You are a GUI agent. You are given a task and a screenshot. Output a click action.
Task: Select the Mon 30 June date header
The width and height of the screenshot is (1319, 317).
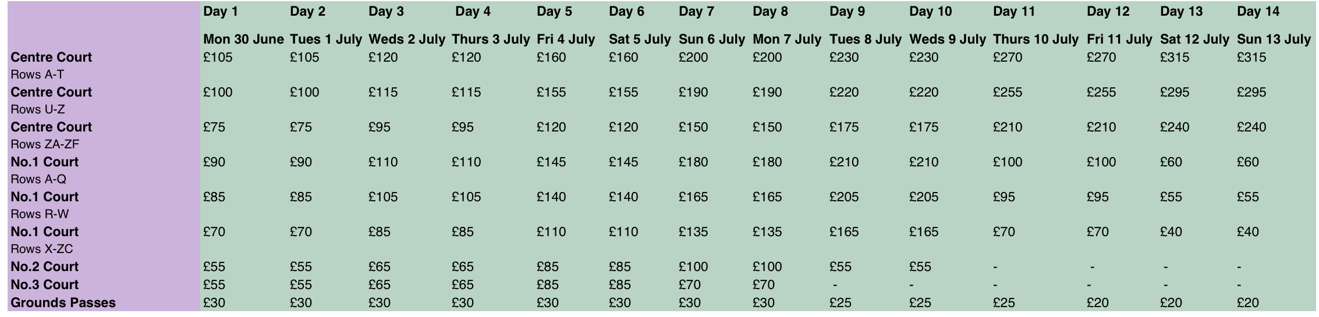click(243, 40)
